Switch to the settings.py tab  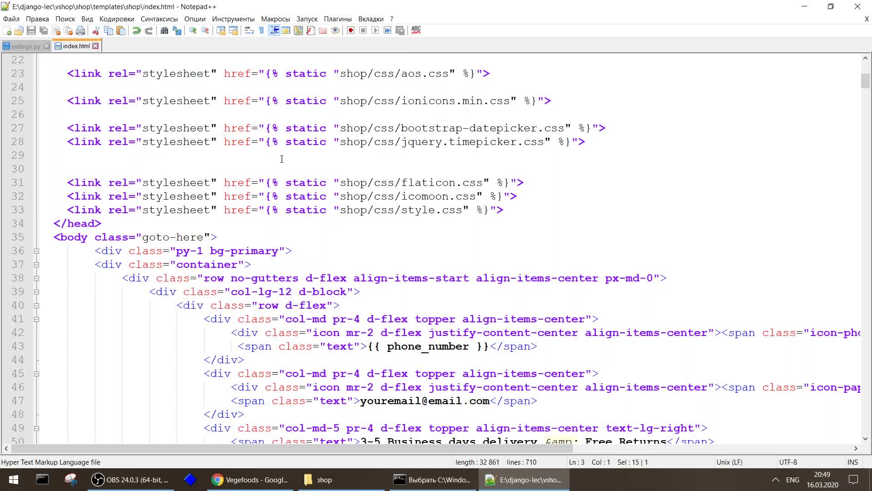(25, 46)
